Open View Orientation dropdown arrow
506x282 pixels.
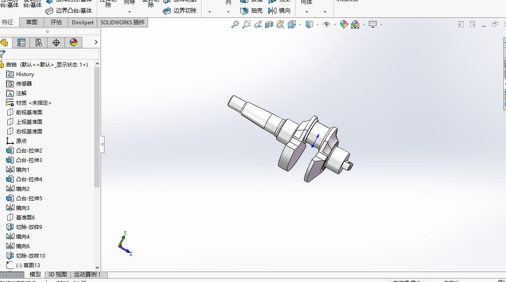[300, 24]
